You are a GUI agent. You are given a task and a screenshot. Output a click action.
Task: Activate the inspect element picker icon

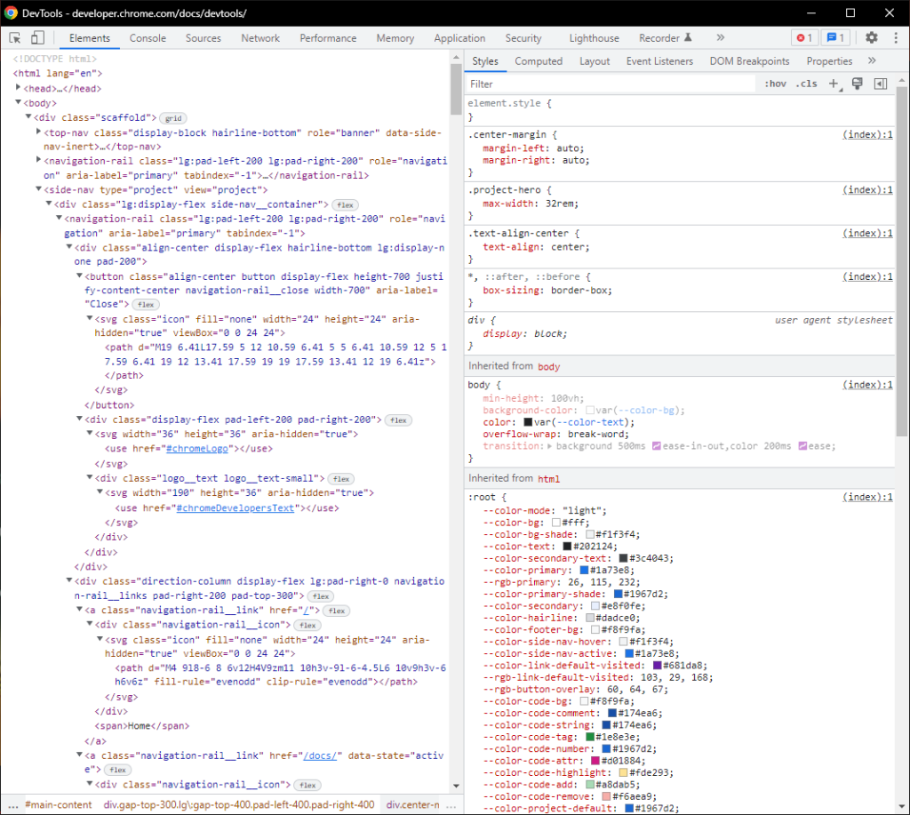point(15,37)
